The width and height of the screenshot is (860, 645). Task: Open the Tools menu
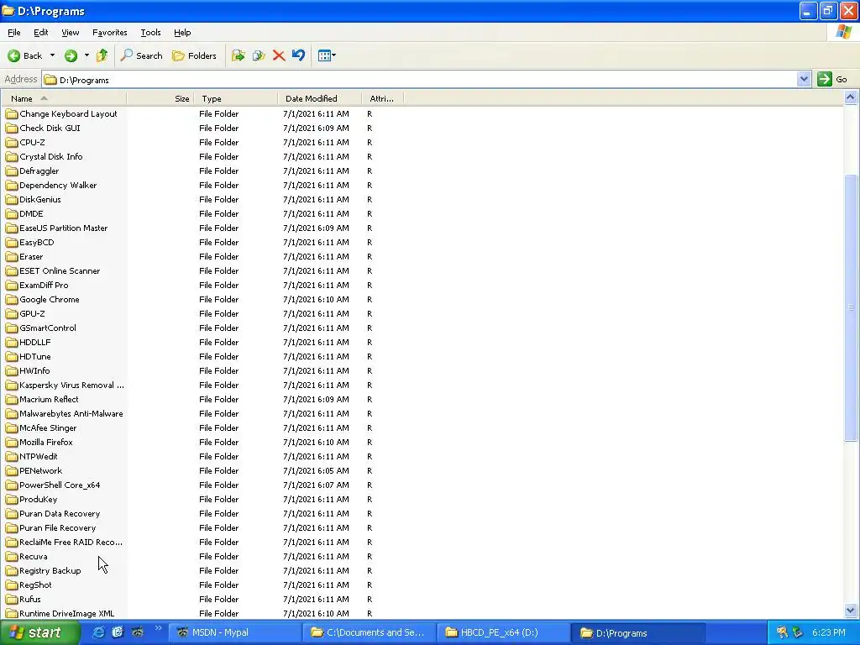151,33
